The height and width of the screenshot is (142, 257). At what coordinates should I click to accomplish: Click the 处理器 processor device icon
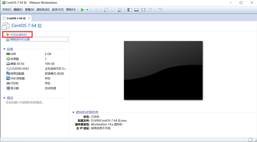point(8,59)
